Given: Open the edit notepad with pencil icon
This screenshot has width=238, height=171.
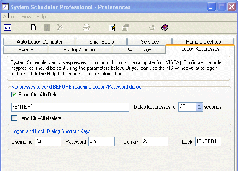Looking at the screenshot, I should point(112,27).
